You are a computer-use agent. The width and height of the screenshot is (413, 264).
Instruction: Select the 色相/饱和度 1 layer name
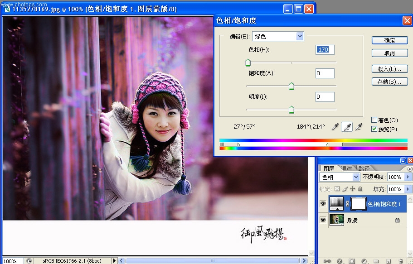[x=384, y=204]
